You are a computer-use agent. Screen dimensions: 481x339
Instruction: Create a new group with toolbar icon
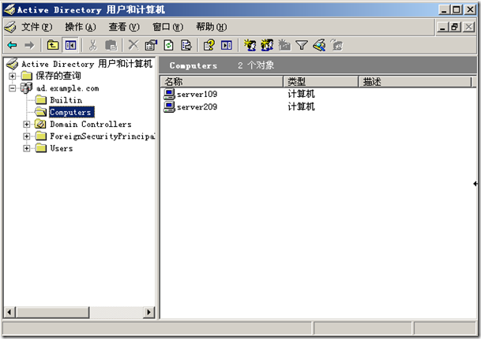coord(267,45)
